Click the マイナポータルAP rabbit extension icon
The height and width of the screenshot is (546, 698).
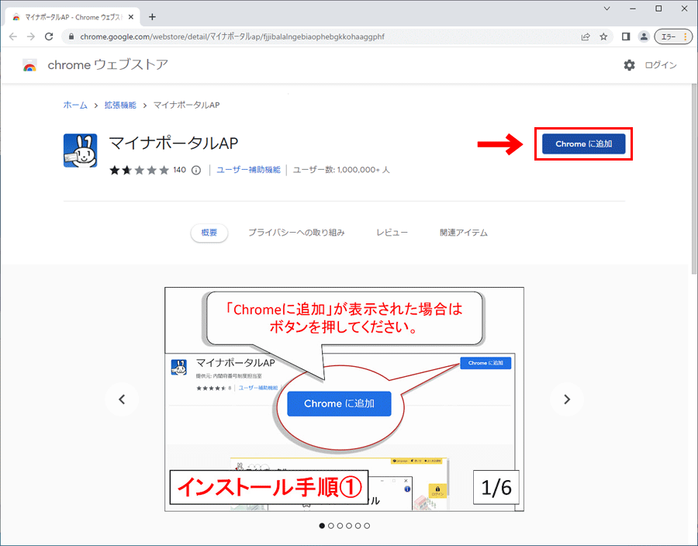tap(80, 150)
